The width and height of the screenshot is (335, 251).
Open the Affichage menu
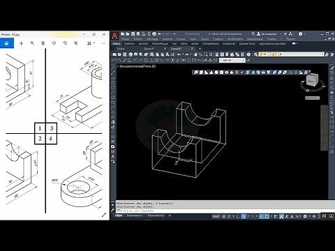pos(152,39)
